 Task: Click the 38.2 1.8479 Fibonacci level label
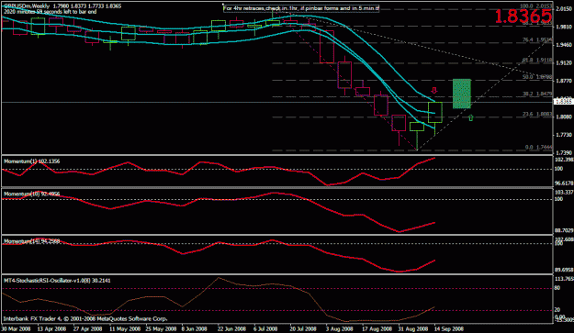(537, 94)
